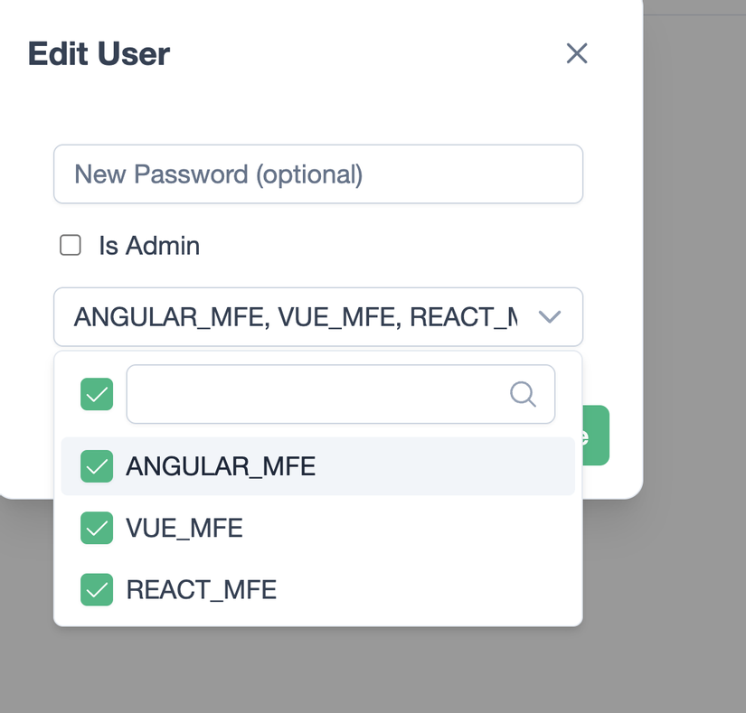The image size is (746, 713).
Task: Deselect the VUE_MFE green checkmark
Action: pyautogui.click(x=97, y=528)
